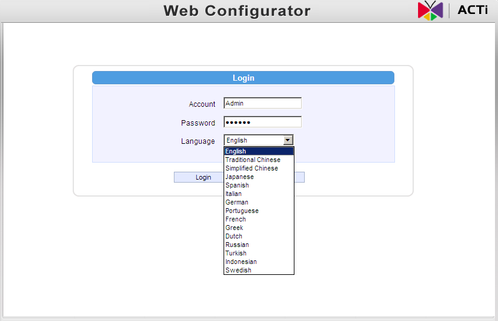The height and width of the screenshot is (321, 498).
Task: Pick Dutch from the language list
Action: pos(259,236)
